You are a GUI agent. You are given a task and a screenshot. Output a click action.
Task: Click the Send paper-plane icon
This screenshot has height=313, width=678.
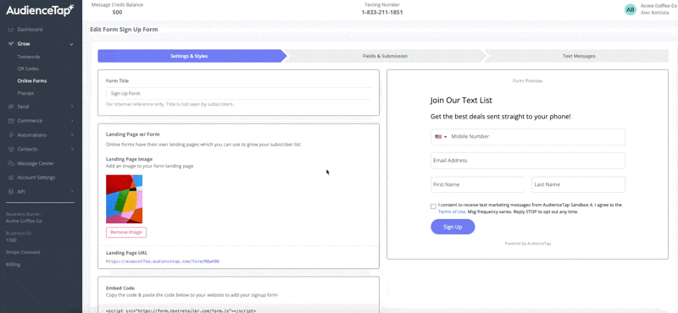(11, 107)
